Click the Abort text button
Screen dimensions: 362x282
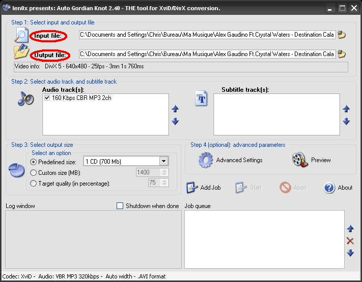click(300, 188)
